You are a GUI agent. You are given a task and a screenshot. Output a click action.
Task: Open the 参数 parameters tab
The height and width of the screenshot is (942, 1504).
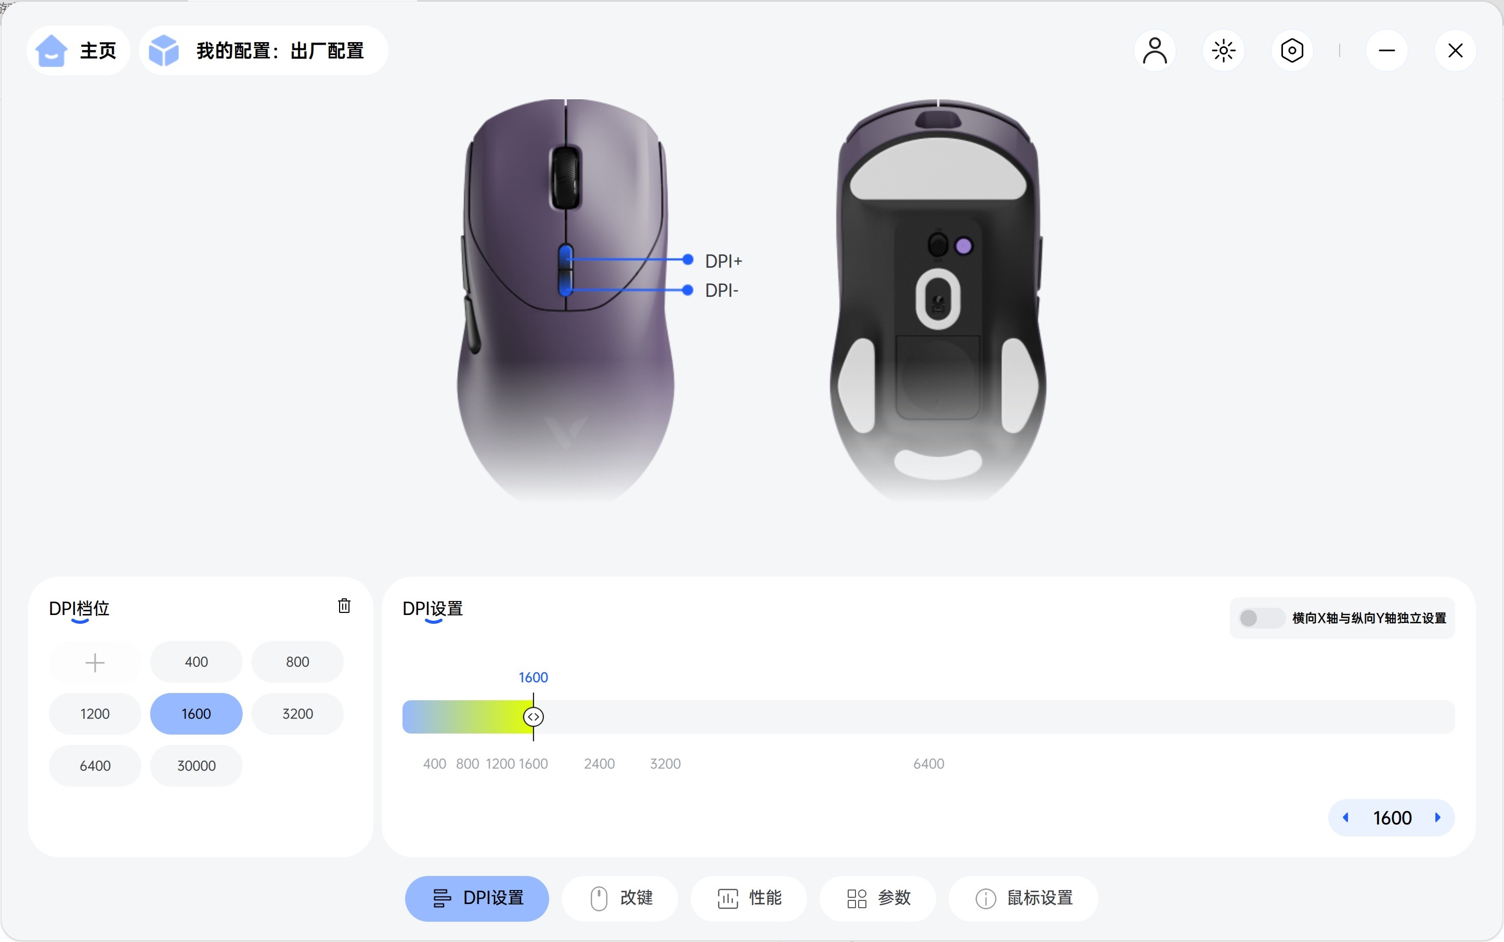pyautogui.click(x=877, y=898)
